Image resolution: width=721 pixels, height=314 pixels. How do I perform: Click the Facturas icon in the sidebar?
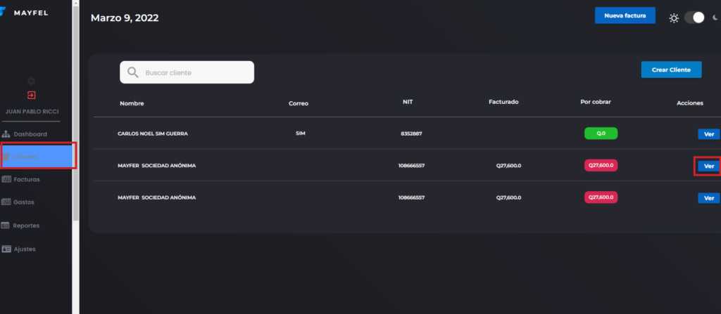click(x=7, y=179)
